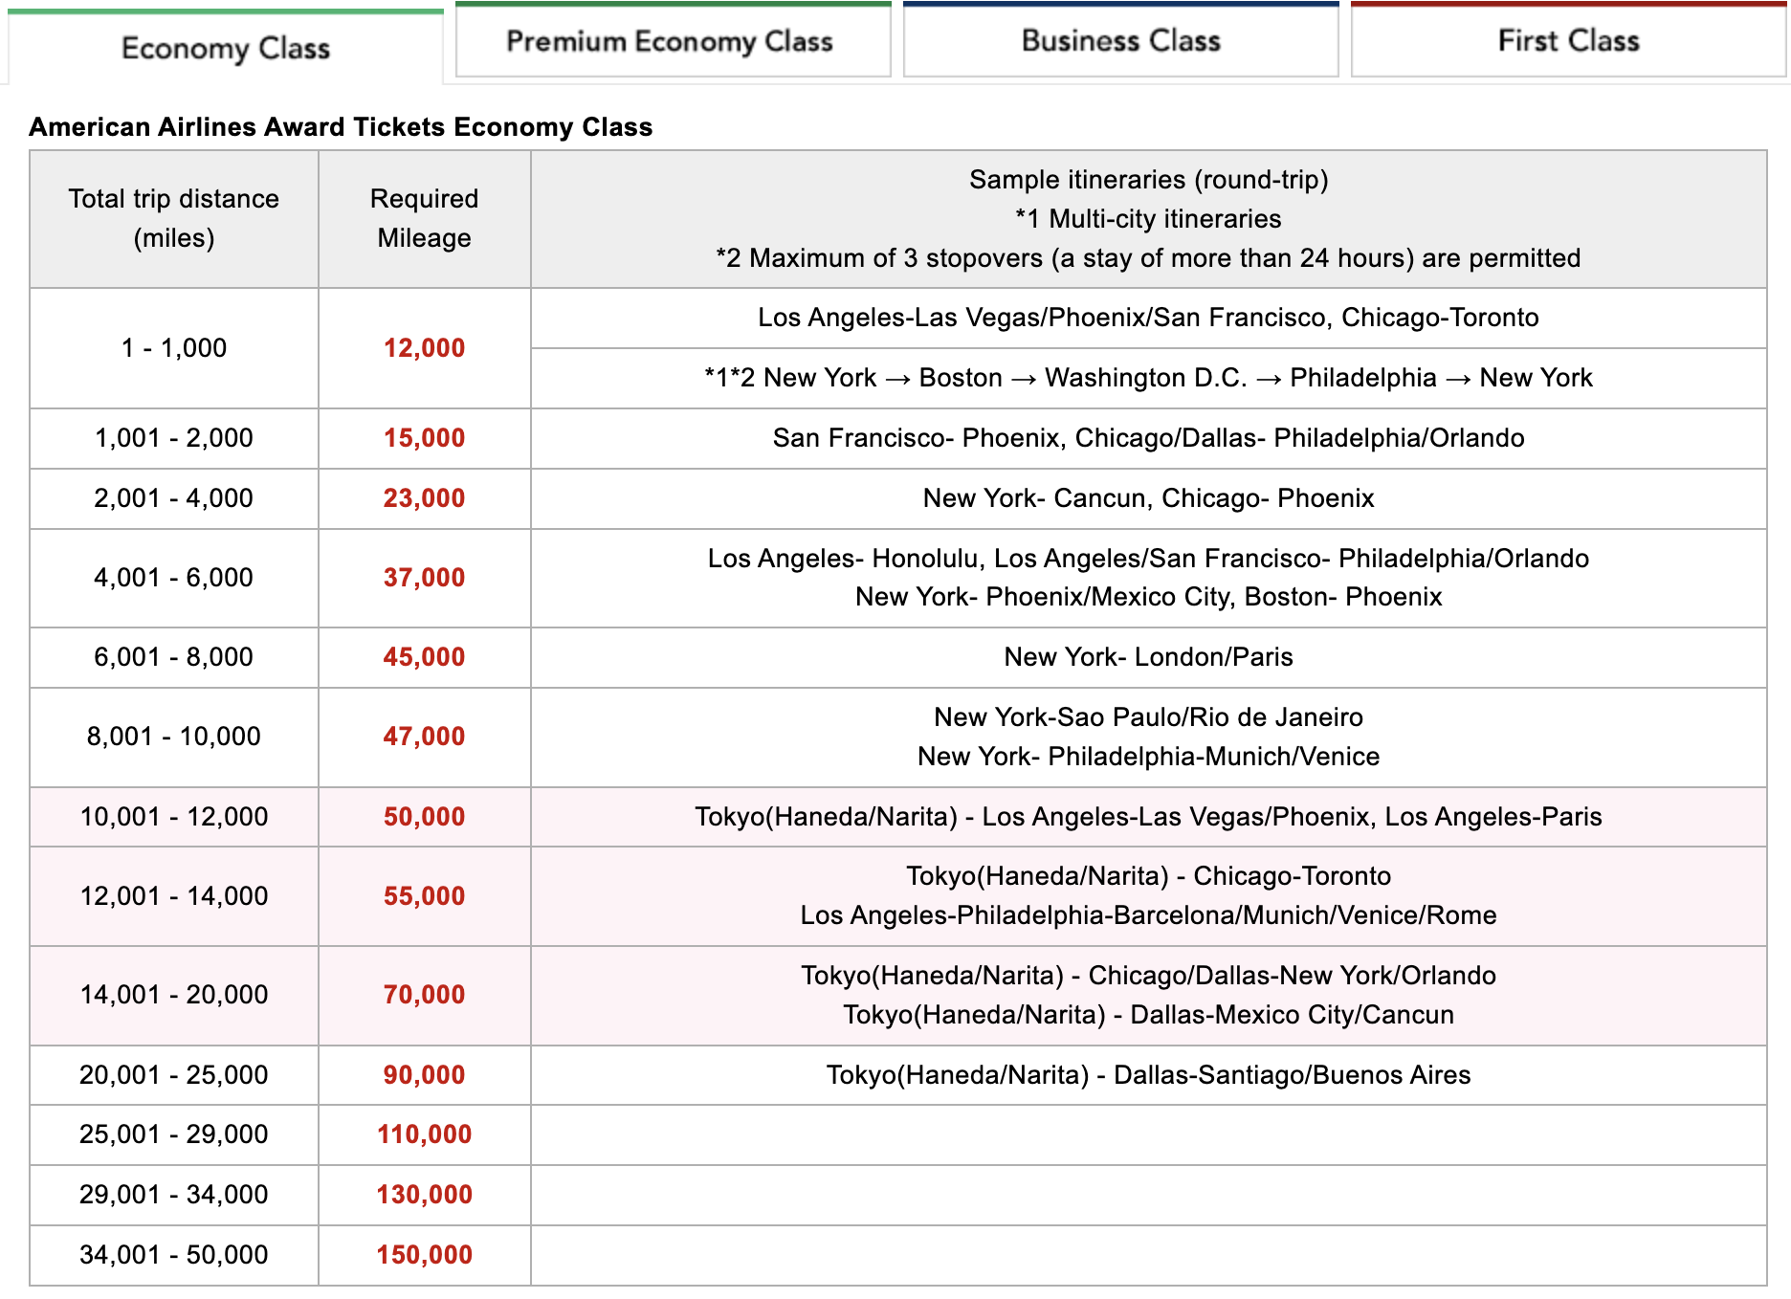Click the '6,001 - 8,000' distance cell

(x=174, y=657)
